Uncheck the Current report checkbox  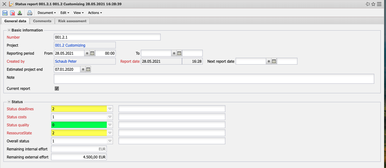click(x=57, y=89)
